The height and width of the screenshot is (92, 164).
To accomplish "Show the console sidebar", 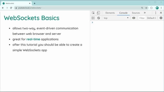I will click(x=93, y=18).
